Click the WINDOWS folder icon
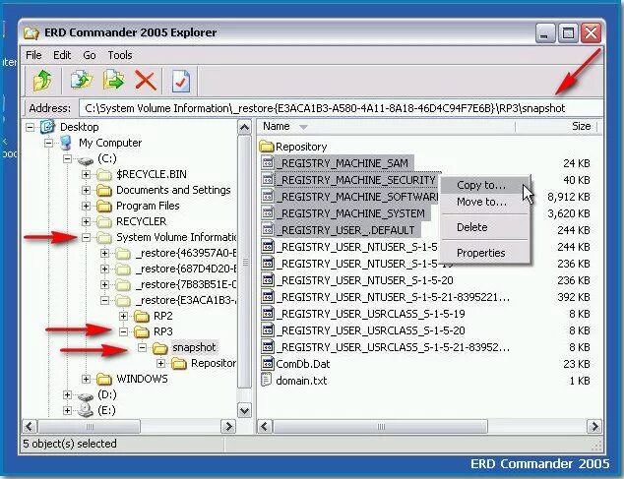Viewport: 624px width, 479px height. coord(104,379)
